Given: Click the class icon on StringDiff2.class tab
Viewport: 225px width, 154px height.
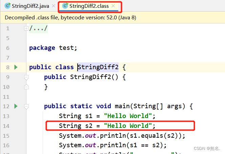Looking at the screenshot, I should [x=65, y=6].
